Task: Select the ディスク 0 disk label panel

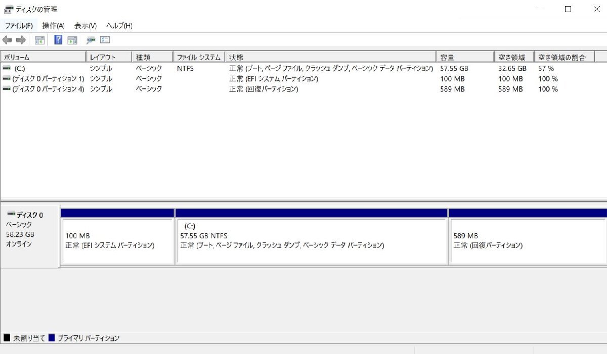Action: point(30,236)
